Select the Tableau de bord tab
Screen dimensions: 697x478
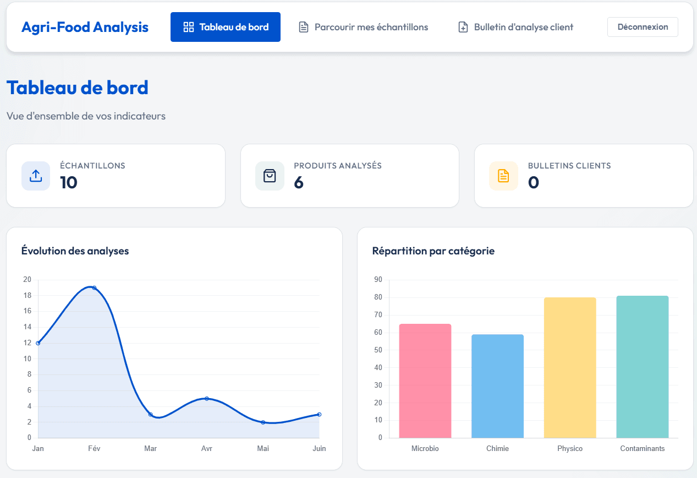pyautogui.click(x=225, y=26)
